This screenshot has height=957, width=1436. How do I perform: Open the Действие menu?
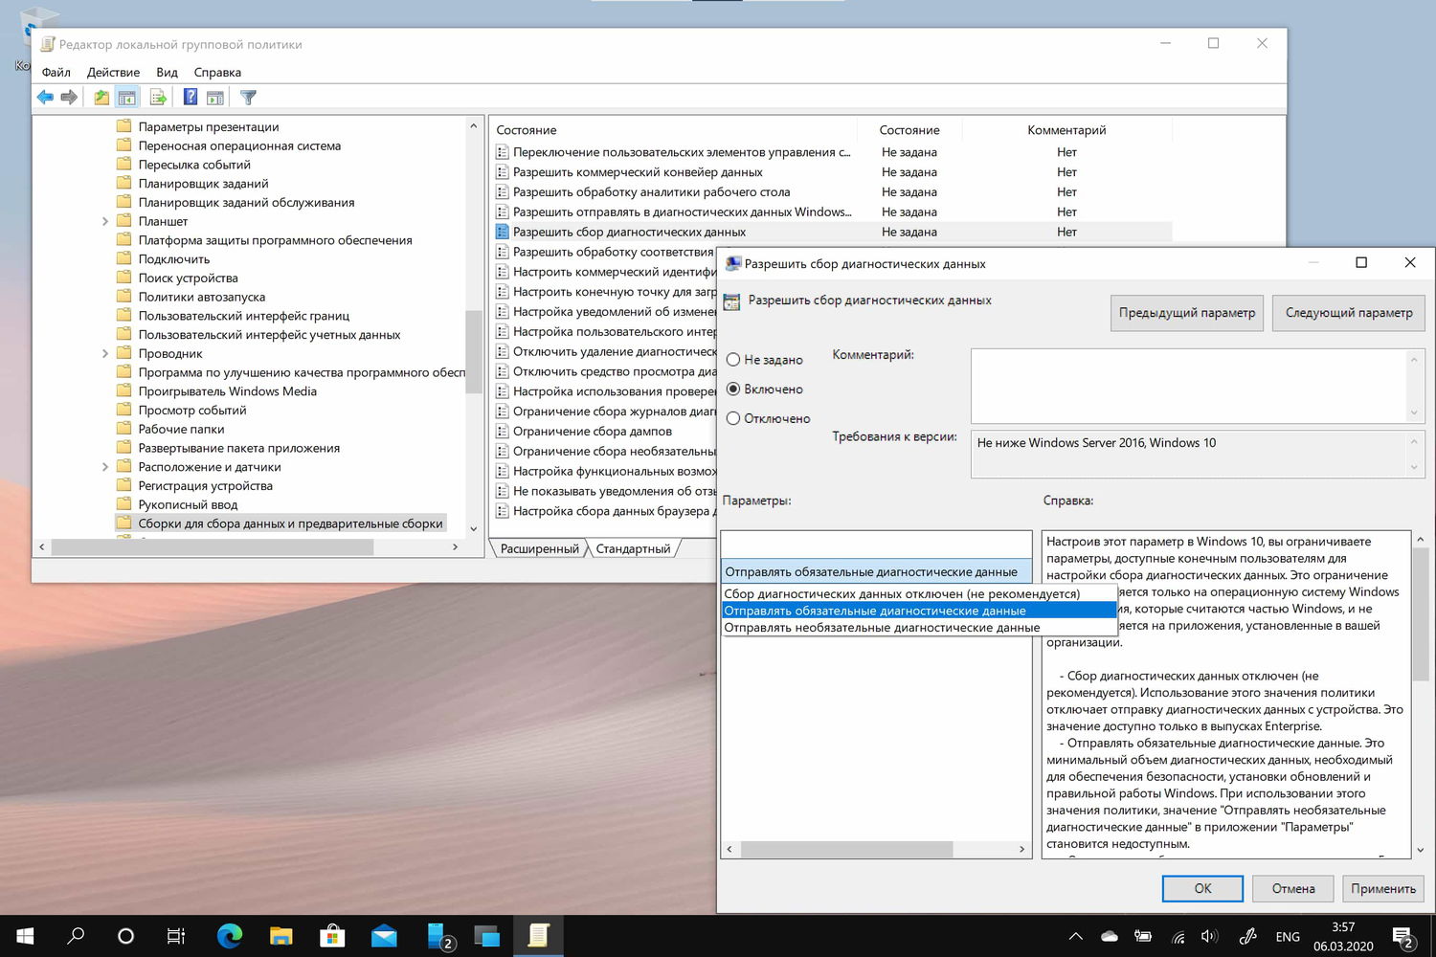click(113, 72)
